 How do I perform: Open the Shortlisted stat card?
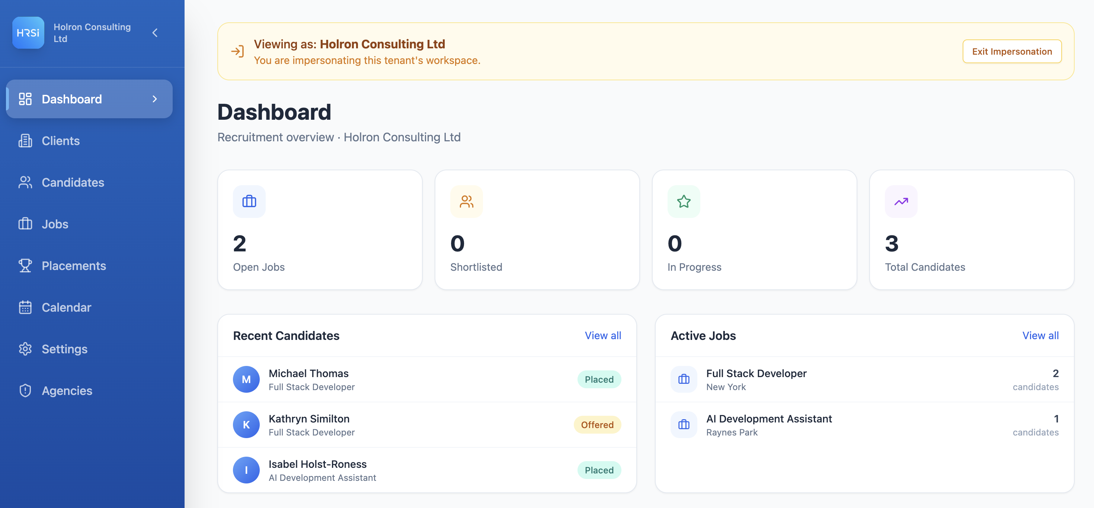tap(537, 229)
